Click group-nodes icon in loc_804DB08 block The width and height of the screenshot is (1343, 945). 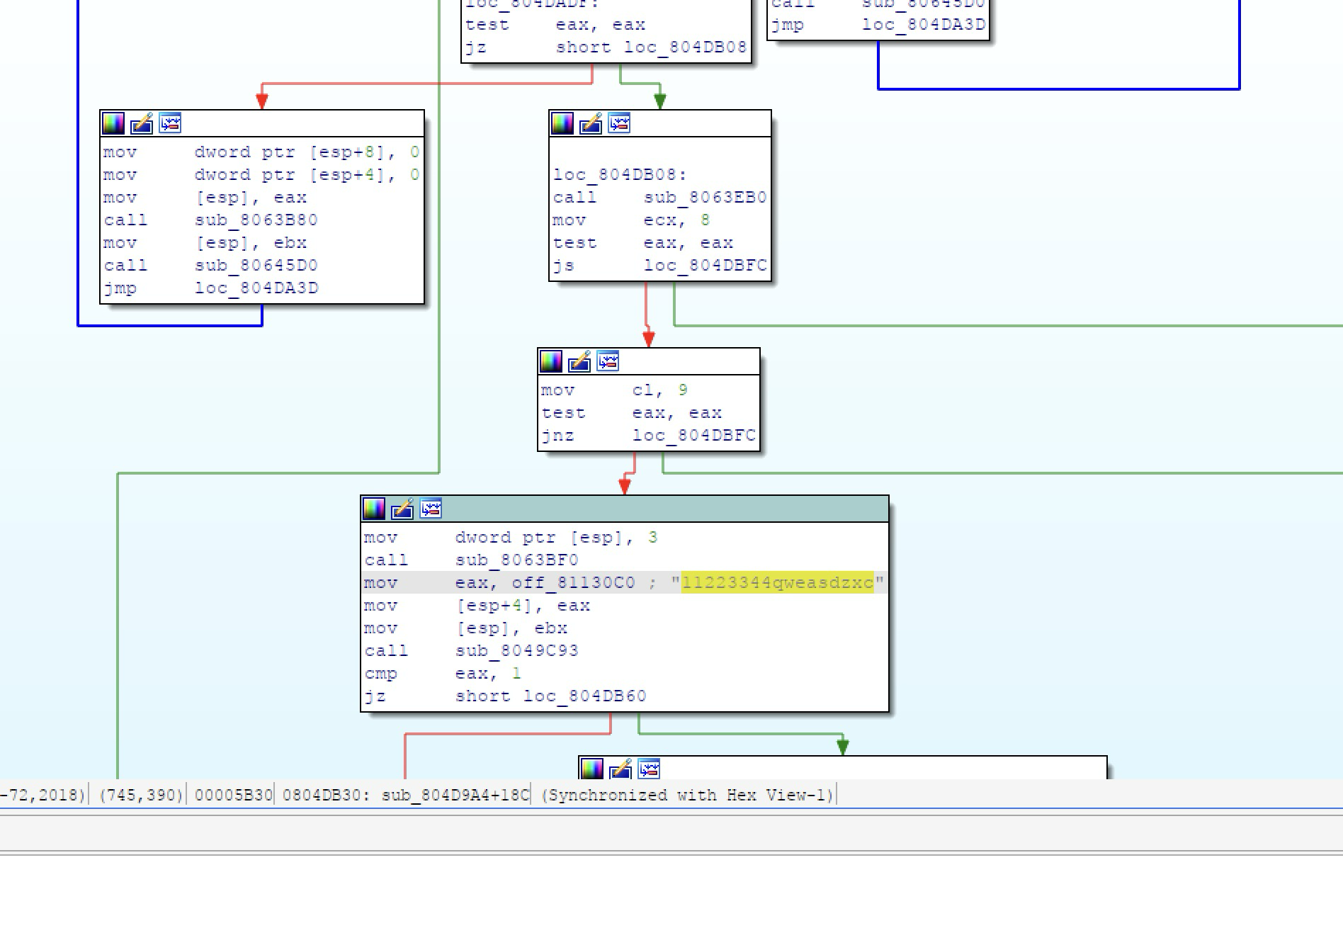[619, 124]
